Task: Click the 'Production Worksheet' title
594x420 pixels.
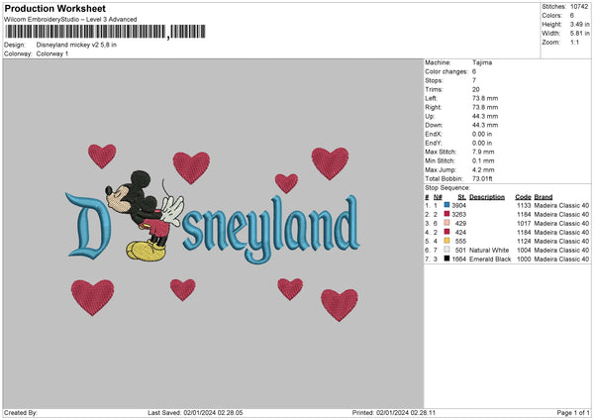Action: coord(54,8)
